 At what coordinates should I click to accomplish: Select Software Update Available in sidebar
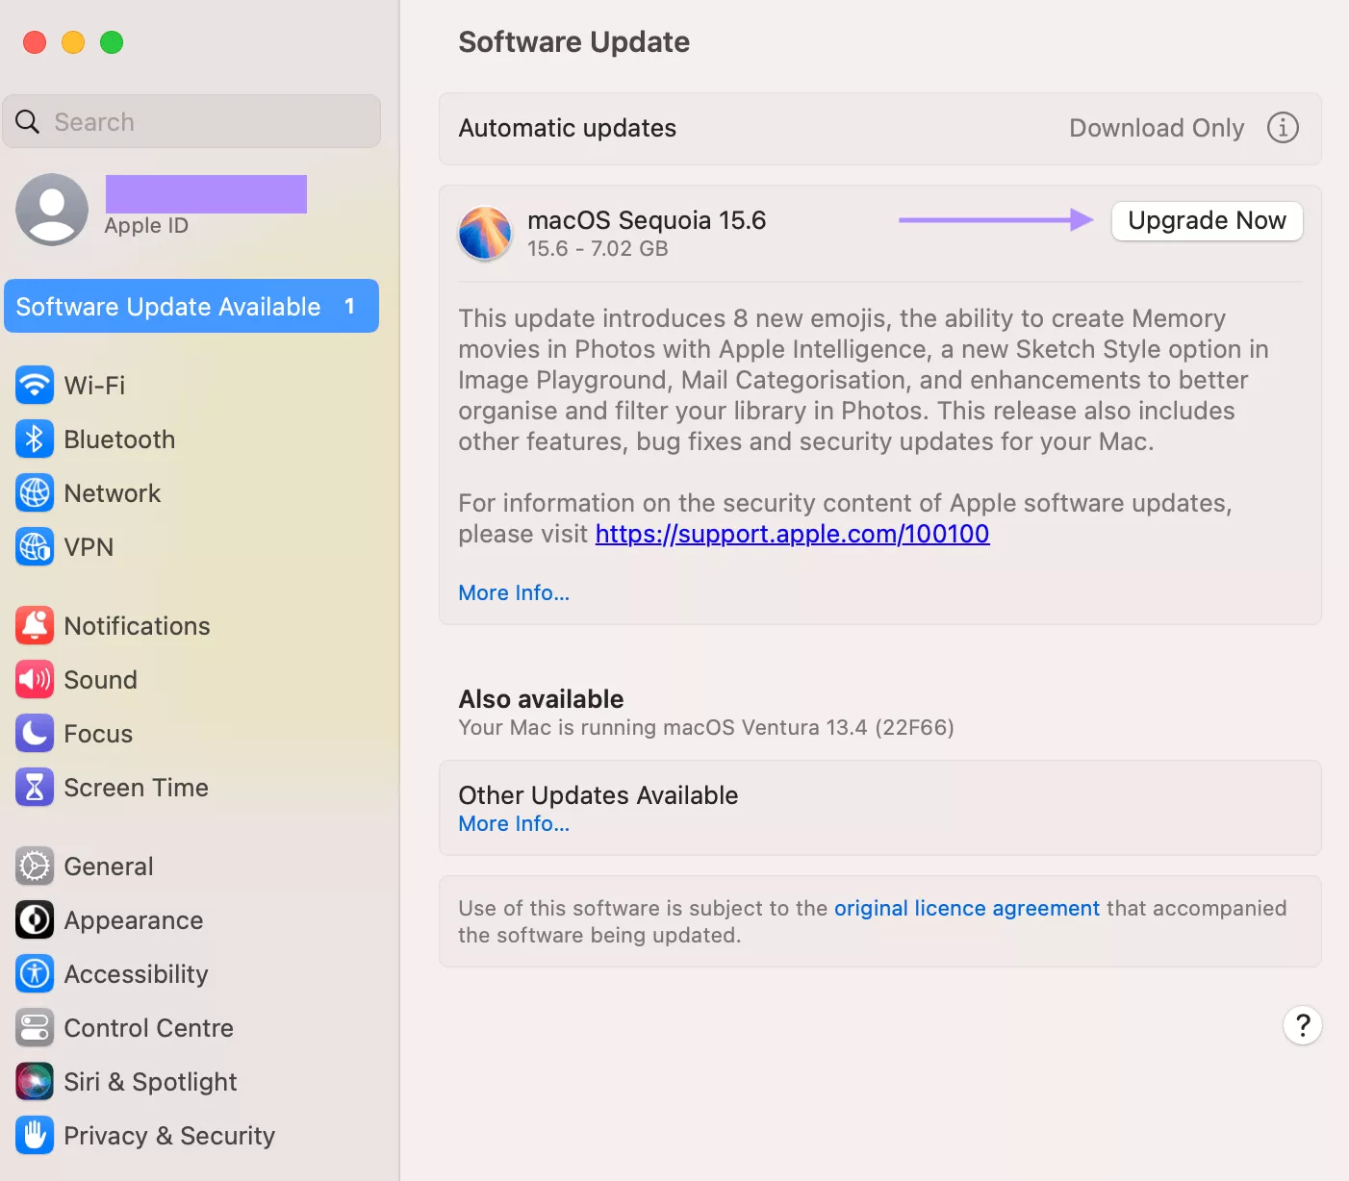(191, 306)
